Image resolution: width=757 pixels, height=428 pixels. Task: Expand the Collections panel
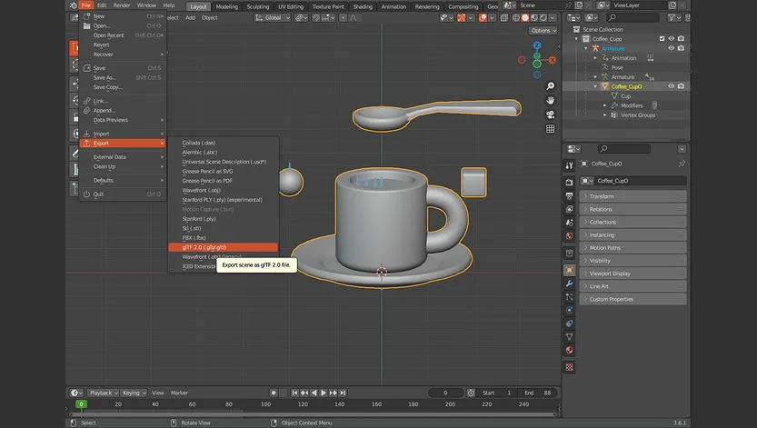[x=632, y=222]
